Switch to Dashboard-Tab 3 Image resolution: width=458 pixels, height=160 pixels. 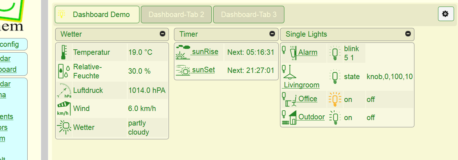pos(249,15)
